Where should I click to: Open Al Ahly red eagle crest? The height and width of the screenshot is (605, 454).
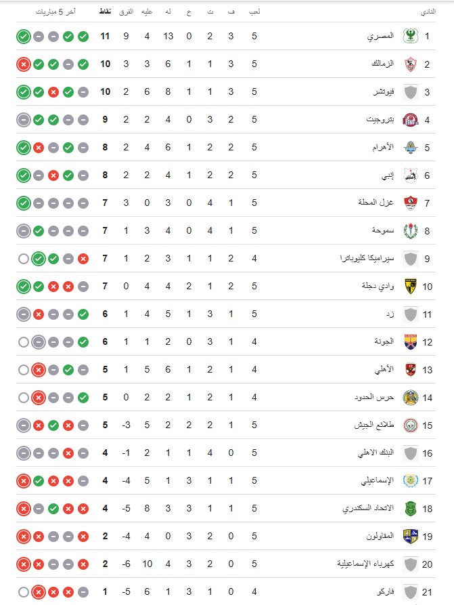[411, 370]
